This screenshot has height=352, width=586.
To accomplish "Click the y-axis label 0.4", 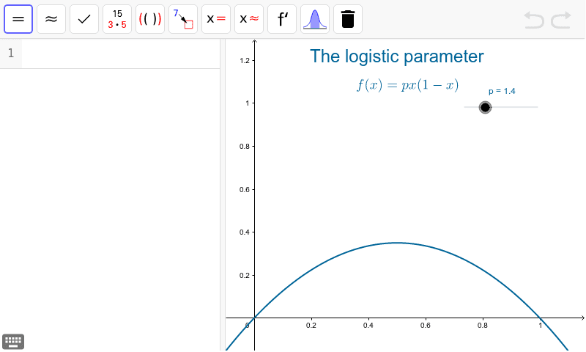I will tap(245, 232).
